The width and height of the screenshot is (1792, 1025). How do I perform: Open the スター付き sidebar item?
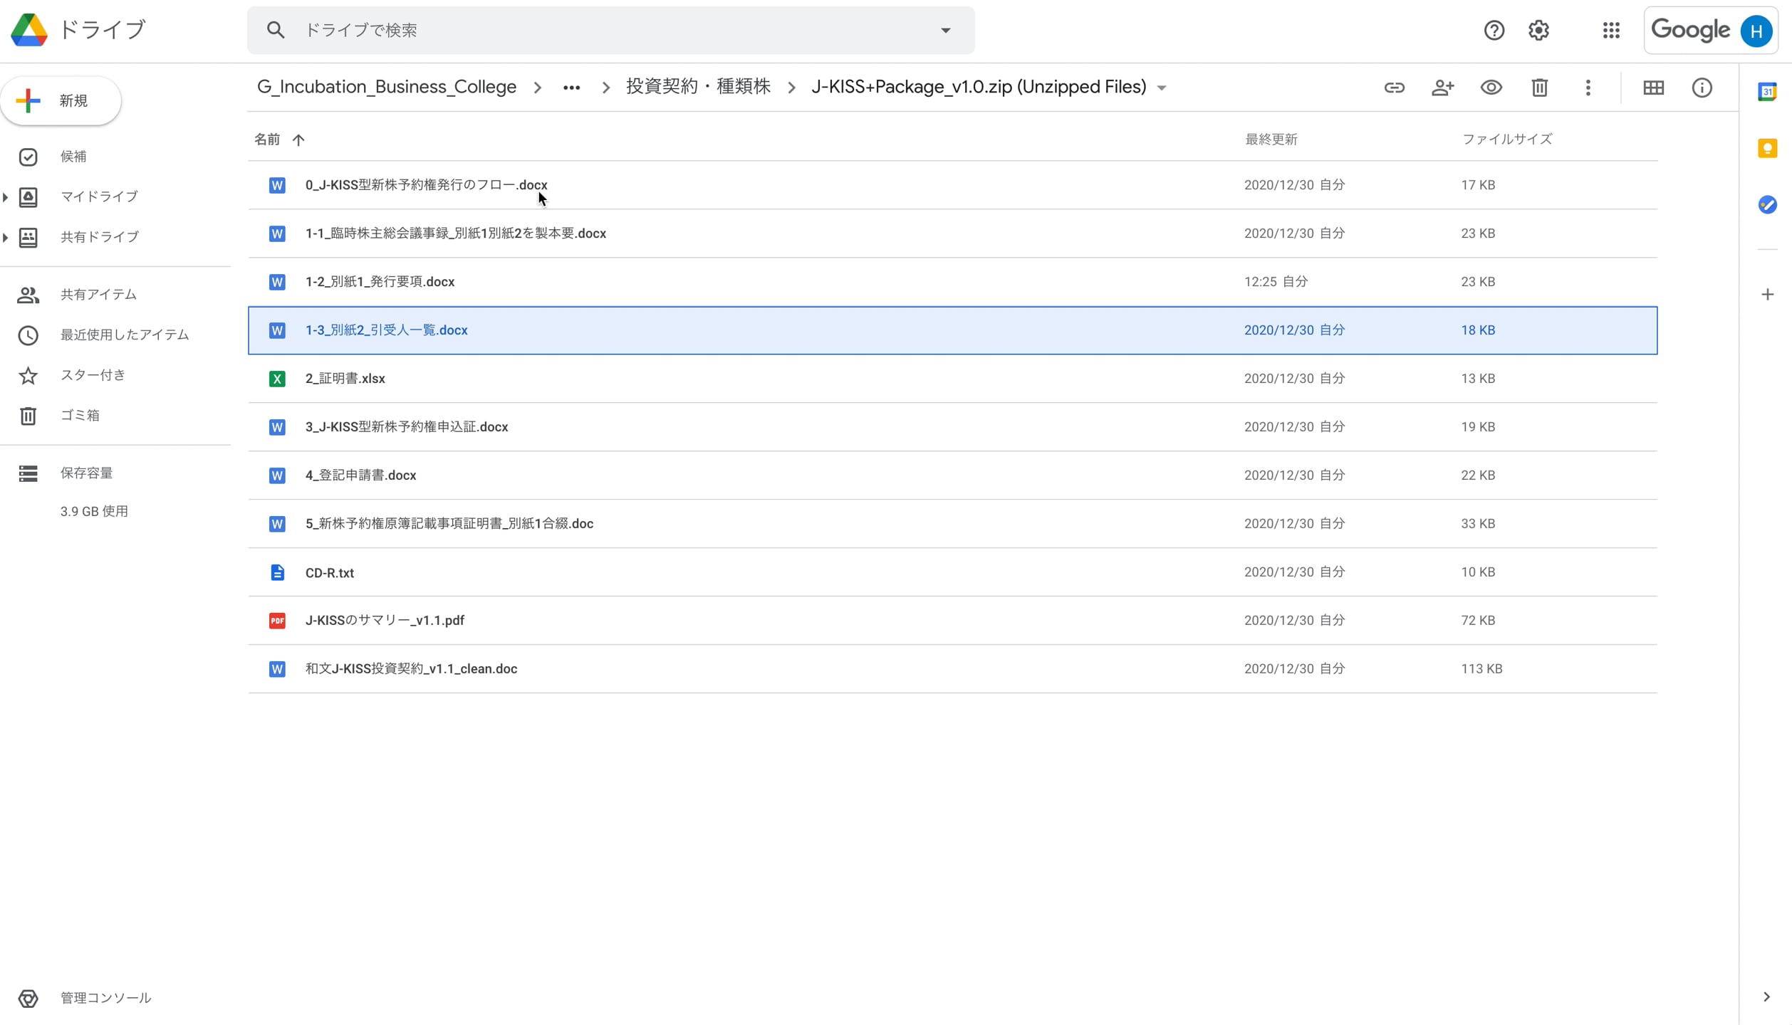[93, 375]
